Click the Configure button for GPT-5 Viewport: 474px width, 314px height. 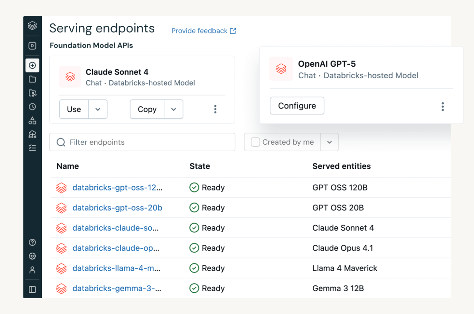[297, 106]
